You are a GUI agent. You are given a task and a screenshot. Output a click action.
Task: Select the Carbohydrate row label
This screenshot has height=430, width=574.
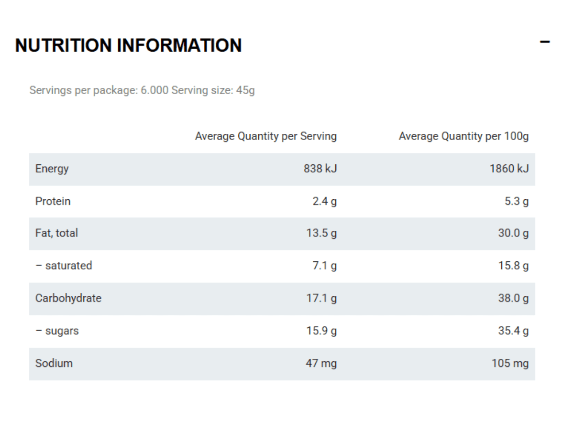pos(68,298)
